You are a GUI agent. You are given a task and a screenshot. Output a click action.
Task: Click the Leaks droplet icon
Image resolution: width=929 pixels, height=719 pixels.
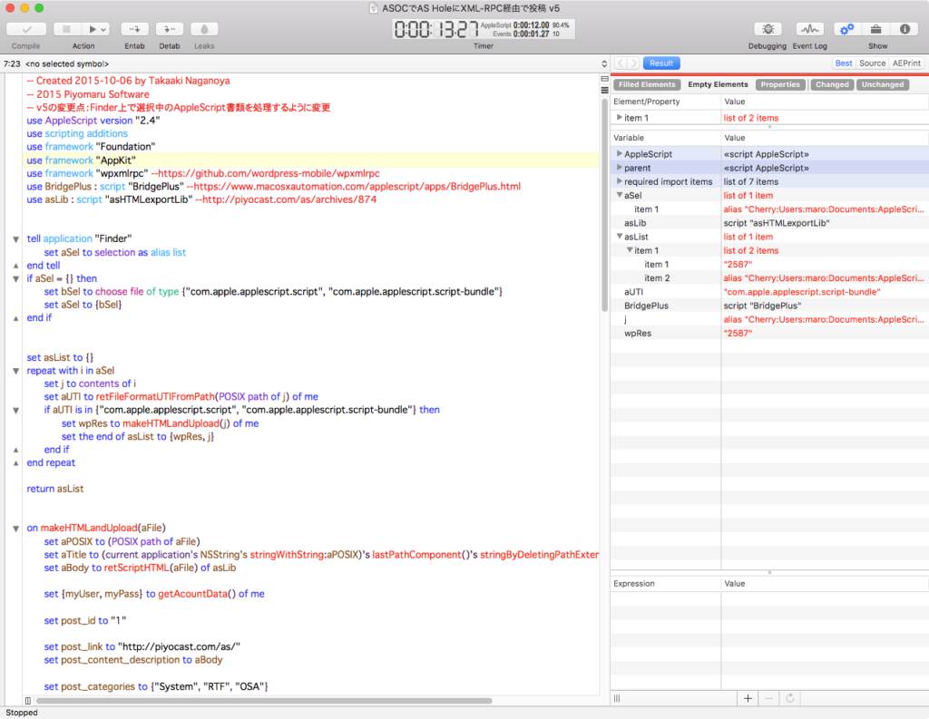[x=204, y=28]
